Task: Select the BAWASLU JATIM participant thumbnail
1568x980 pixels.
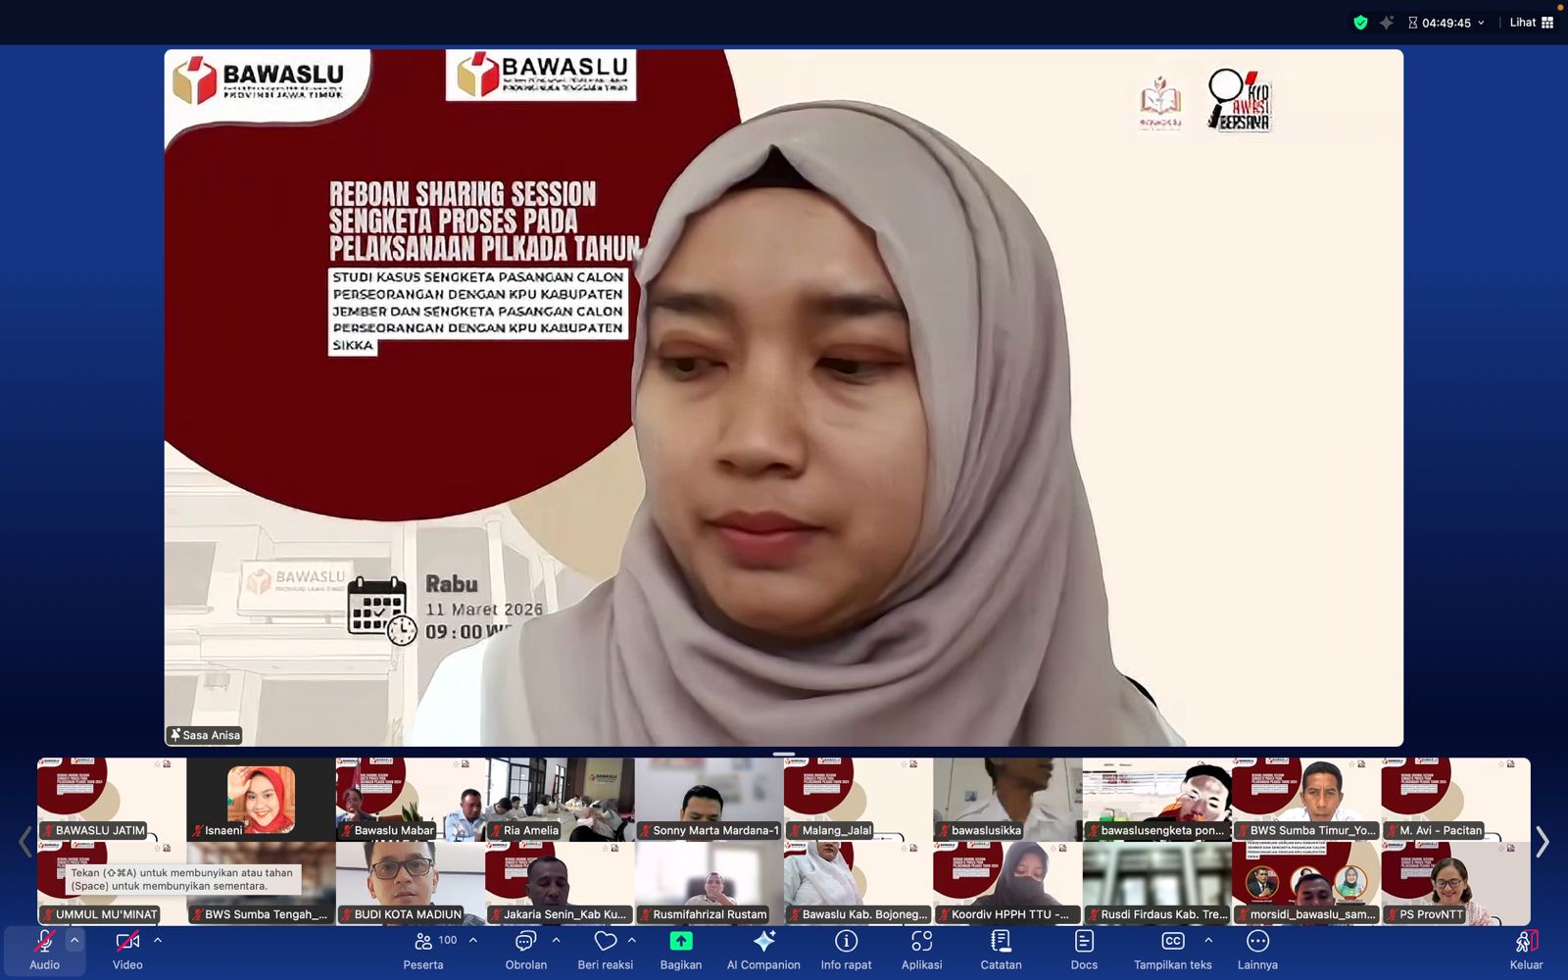Action: pos(112,799)
